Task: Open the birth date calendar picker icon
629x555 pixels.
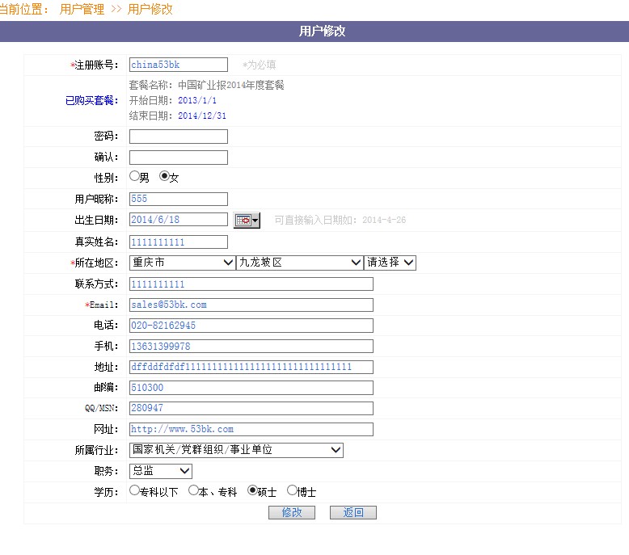Action: click(x=247, y=220)
